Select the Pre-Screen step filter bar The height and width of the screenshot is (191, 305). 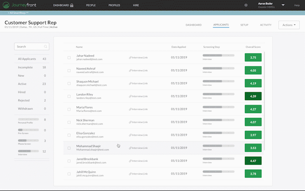tap(28, 130)
